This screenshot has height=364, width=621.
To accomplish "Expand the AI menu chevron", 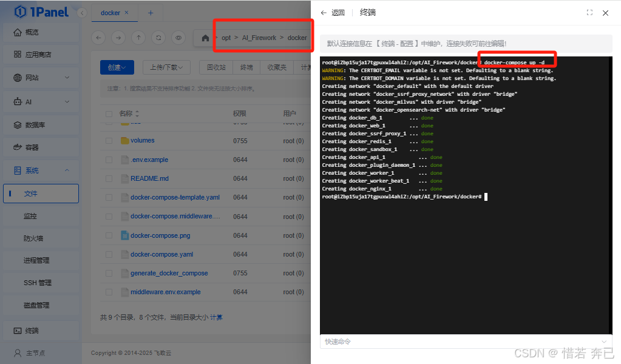I will (x=67, y=102).
